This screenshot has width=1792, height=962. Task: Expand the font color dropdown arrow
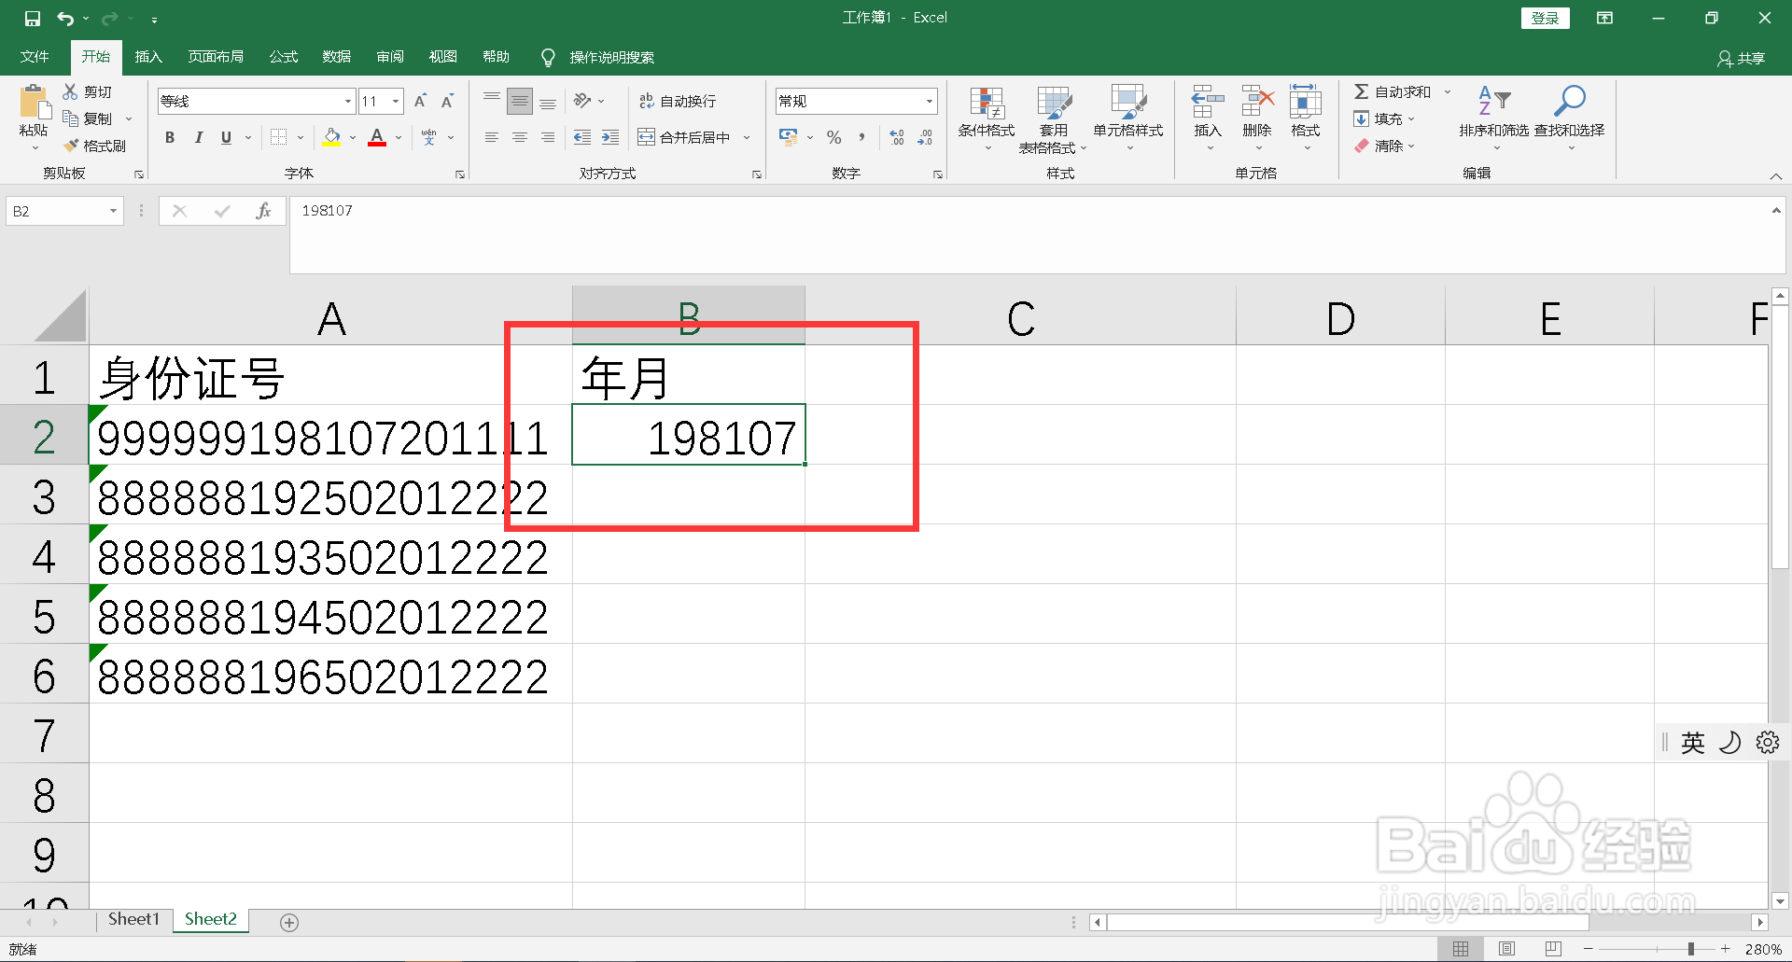[x=399, y=137]
